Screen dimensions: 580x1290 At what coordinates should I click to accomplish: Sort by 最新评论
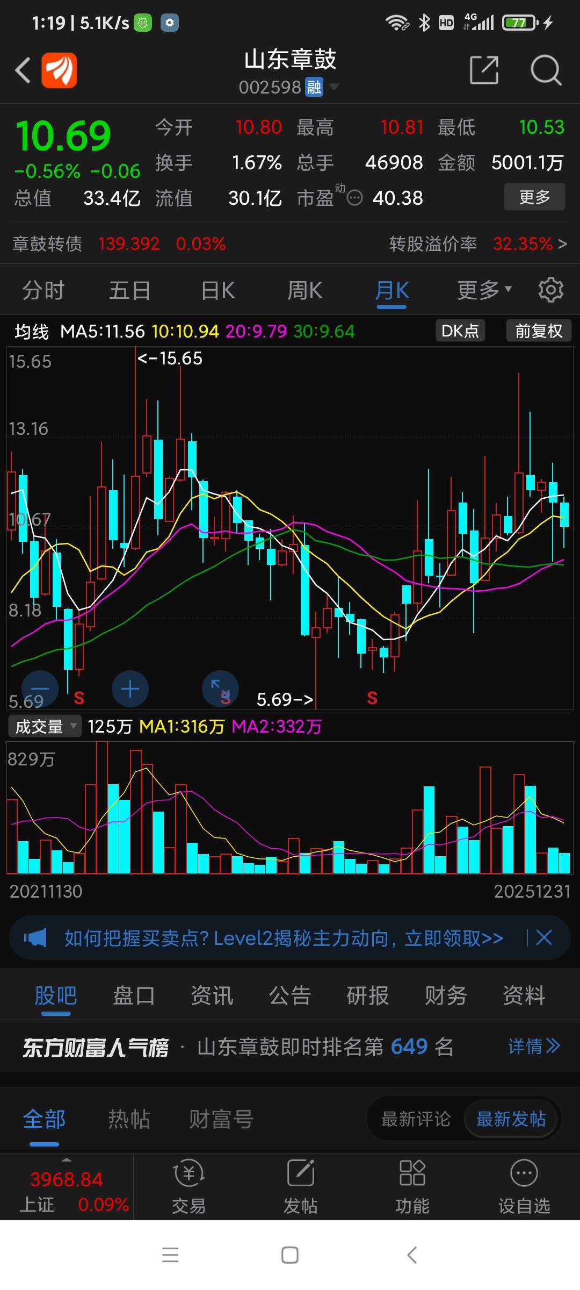[x=416, y=1119]
